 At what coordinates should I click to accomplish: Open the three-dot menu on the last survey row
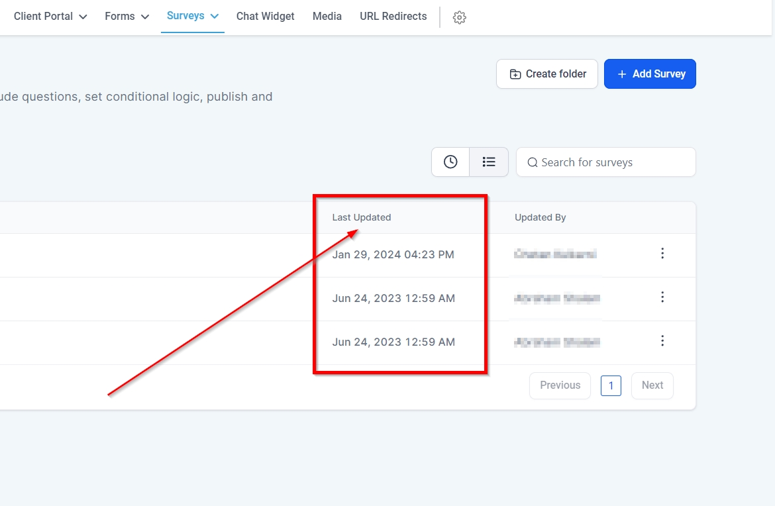pos(662,341)
